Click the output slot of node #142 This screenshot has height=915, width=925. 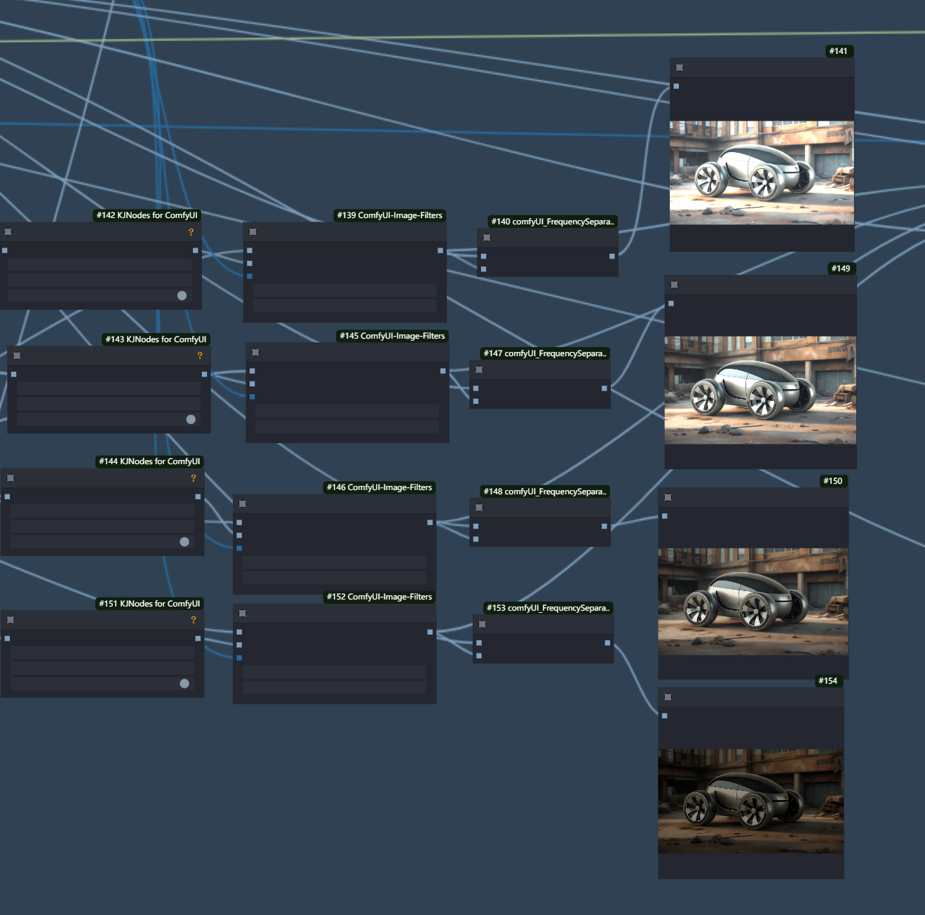[196, 250]
